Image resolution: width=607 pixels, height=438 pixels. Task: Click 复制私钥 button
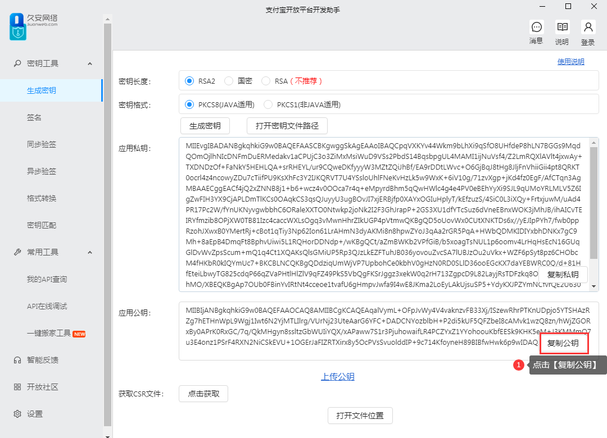[563, 275]
